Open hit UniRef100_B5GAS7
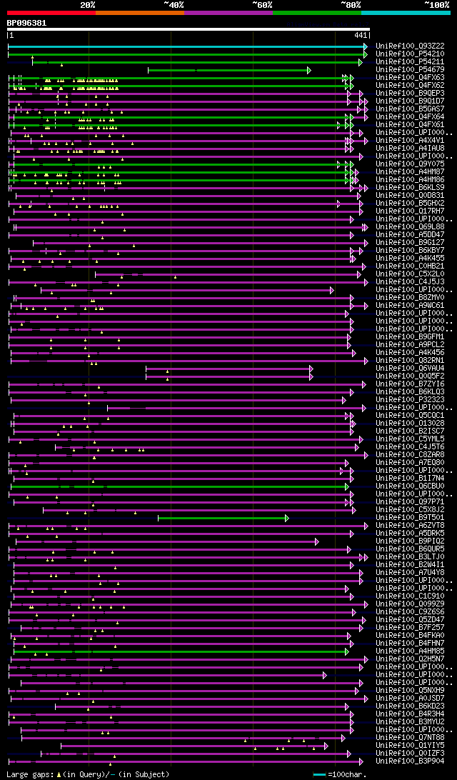457x780 pixels. coord(411,109)
